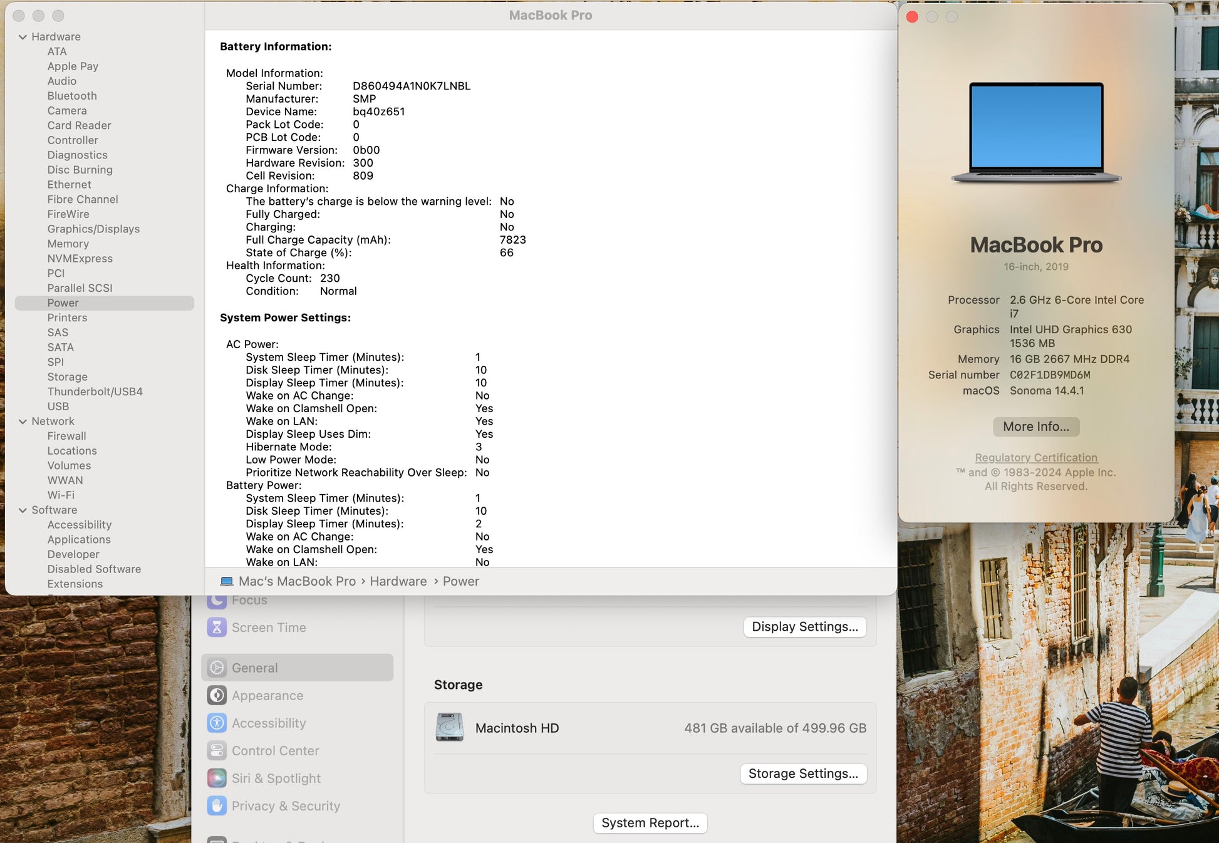Open Siri & Spotlight icon

[217, 778]
